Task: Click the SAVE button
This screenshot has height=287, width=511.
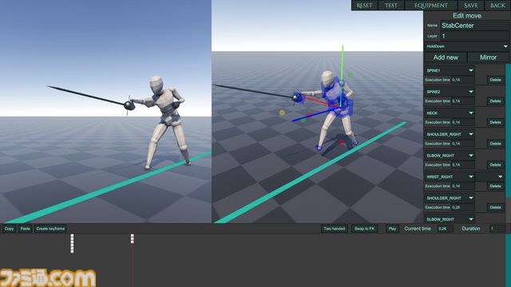Action: pos(470,6)
